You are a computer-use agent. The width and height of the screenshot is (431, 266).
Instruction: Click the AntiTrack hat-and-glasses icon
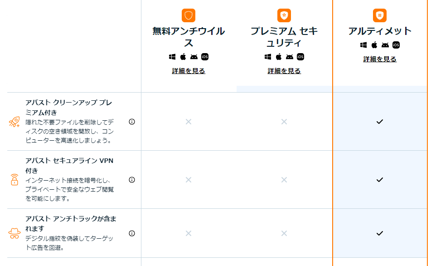(x=15, y=233)
